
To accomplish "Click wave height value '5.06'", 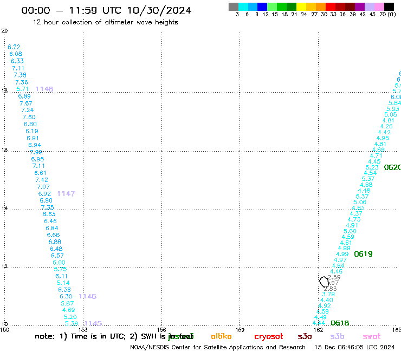I will click(x=360, y=202).
